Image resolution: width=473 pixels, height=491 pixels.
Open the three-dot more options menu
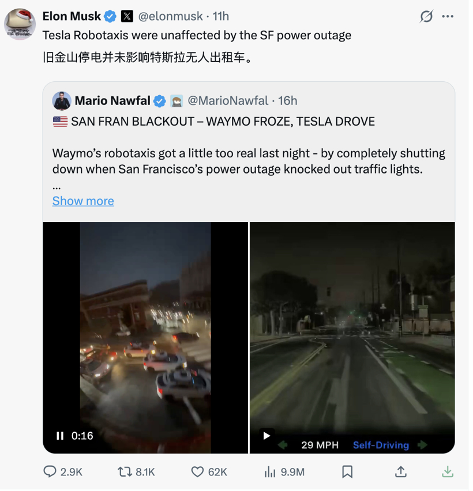[x=448, y=16]
